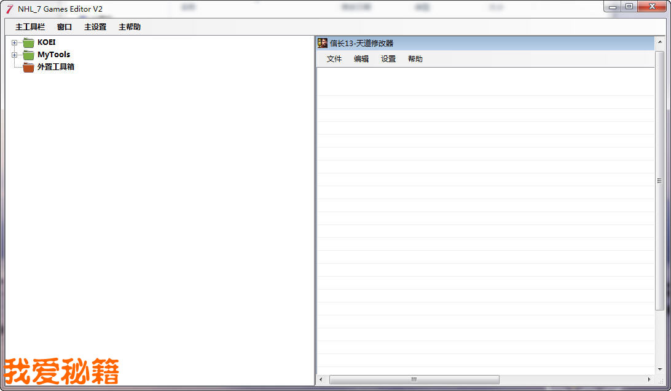The height and width of the screenshot is (391, 671).
Task: Expand the KOEI tree node
Action: click(14, 43)
